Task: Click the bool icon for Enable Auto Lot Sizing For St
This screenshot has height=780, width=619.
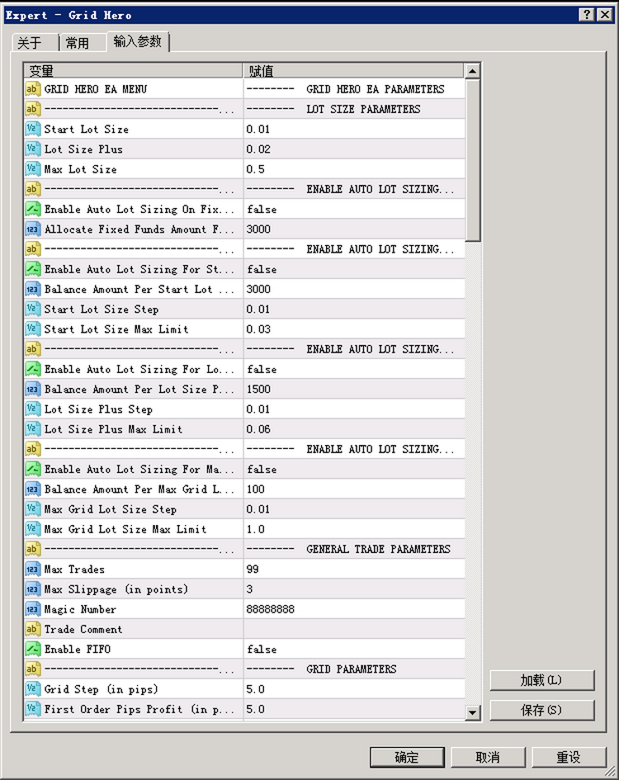Action: (32, 269)
